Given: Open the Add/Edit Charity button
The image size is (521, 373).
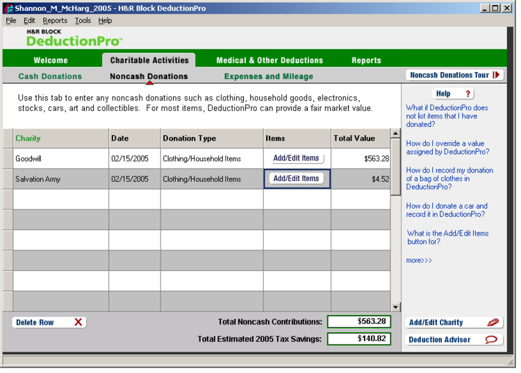Looking at the screenshot, I should coord(454,322).
